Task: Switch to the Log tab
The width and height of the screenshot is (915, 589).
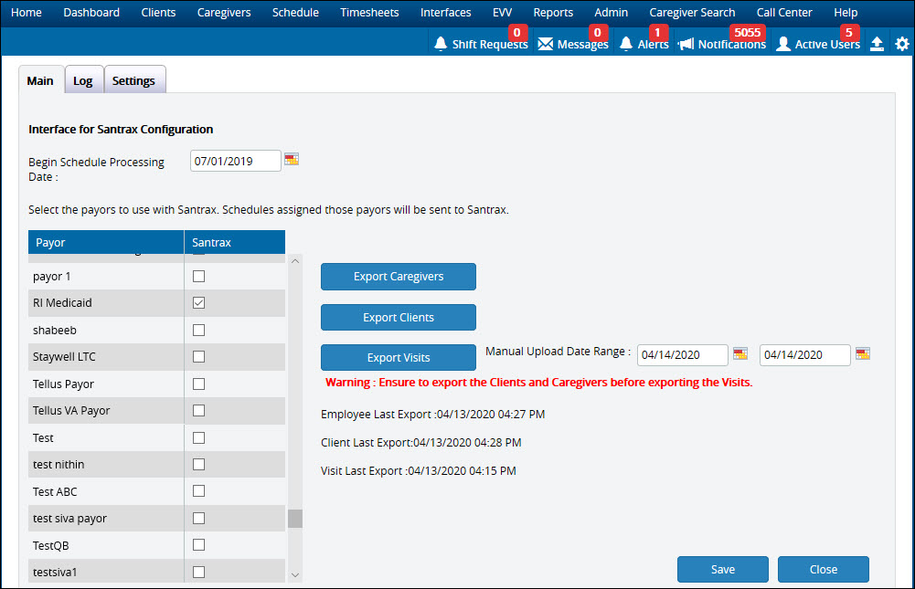Action: tap(83, 80)
